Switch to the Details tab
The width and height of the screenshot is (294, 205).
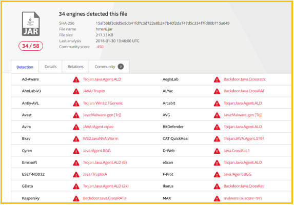tap(50, 67)
